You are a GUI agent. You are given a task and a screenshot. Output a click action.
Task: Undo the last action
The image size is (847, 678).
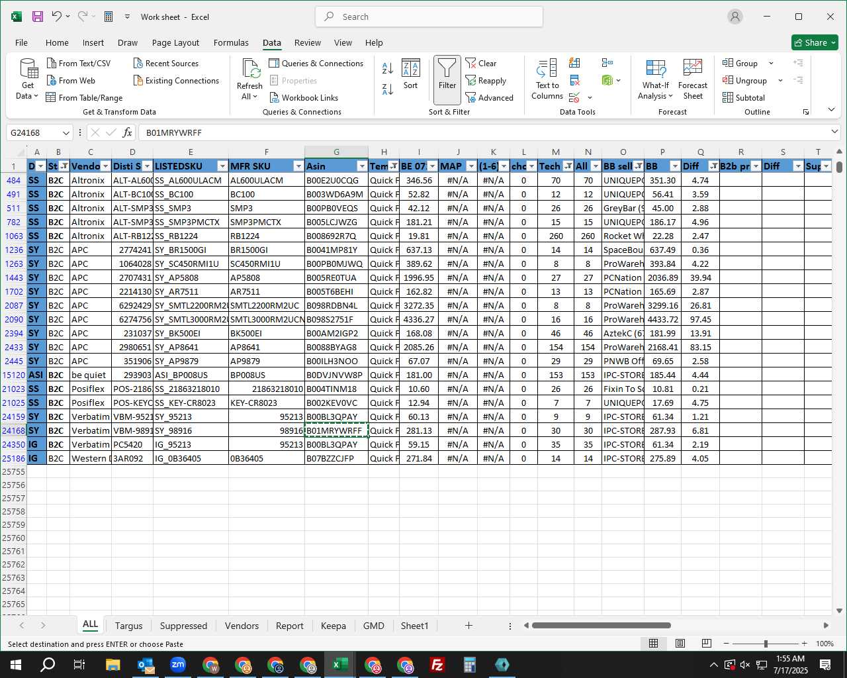(57, 17)
